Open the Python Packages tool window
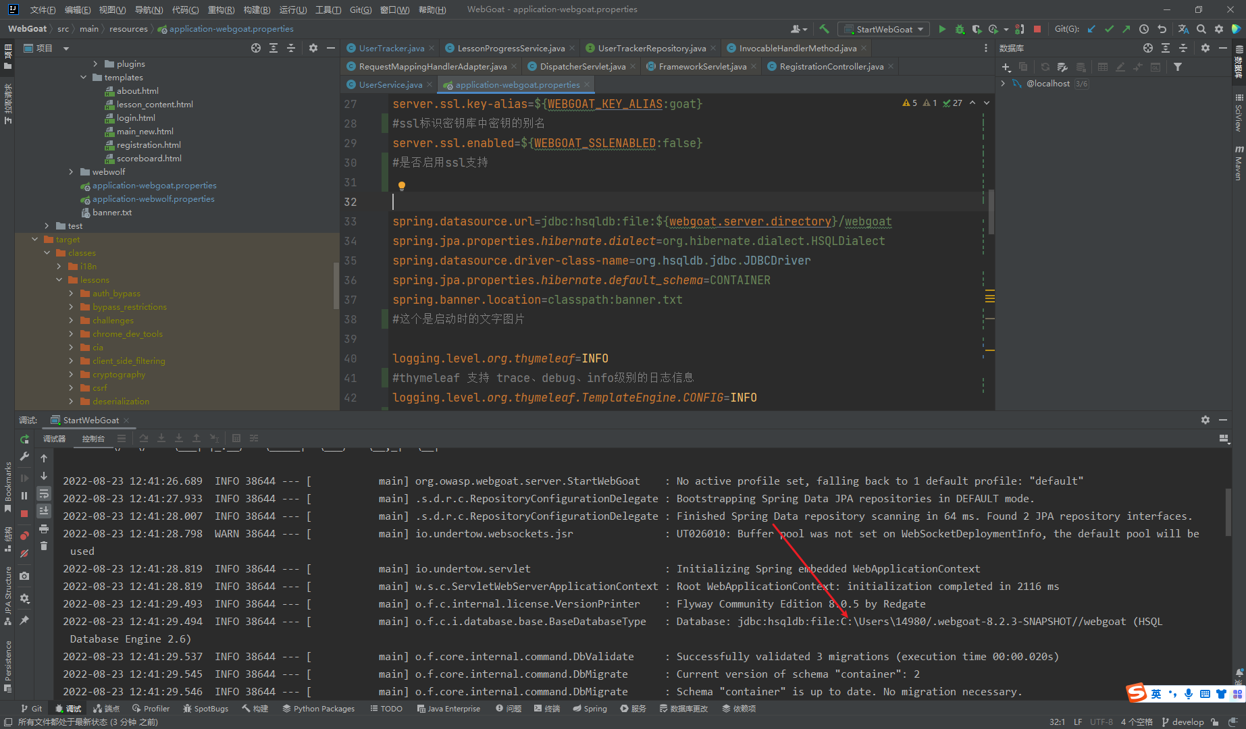 (319, 709)
